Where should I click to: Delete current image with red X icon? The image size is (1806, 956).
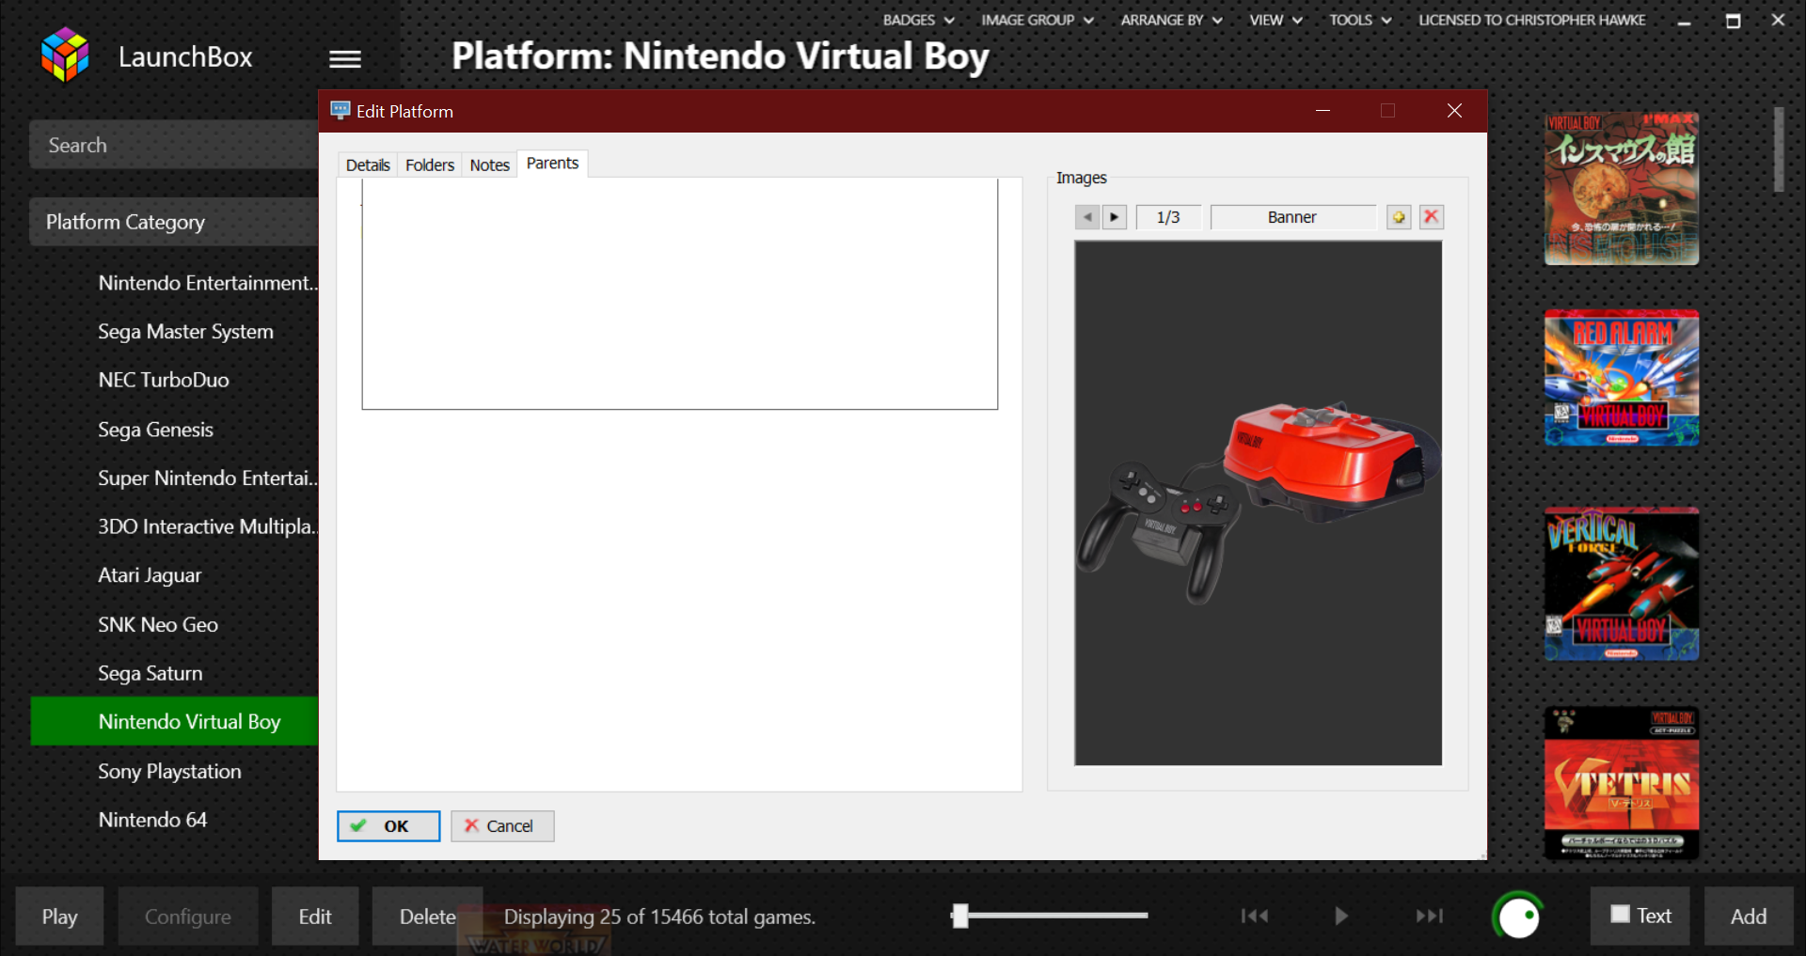coord(1432,217)
